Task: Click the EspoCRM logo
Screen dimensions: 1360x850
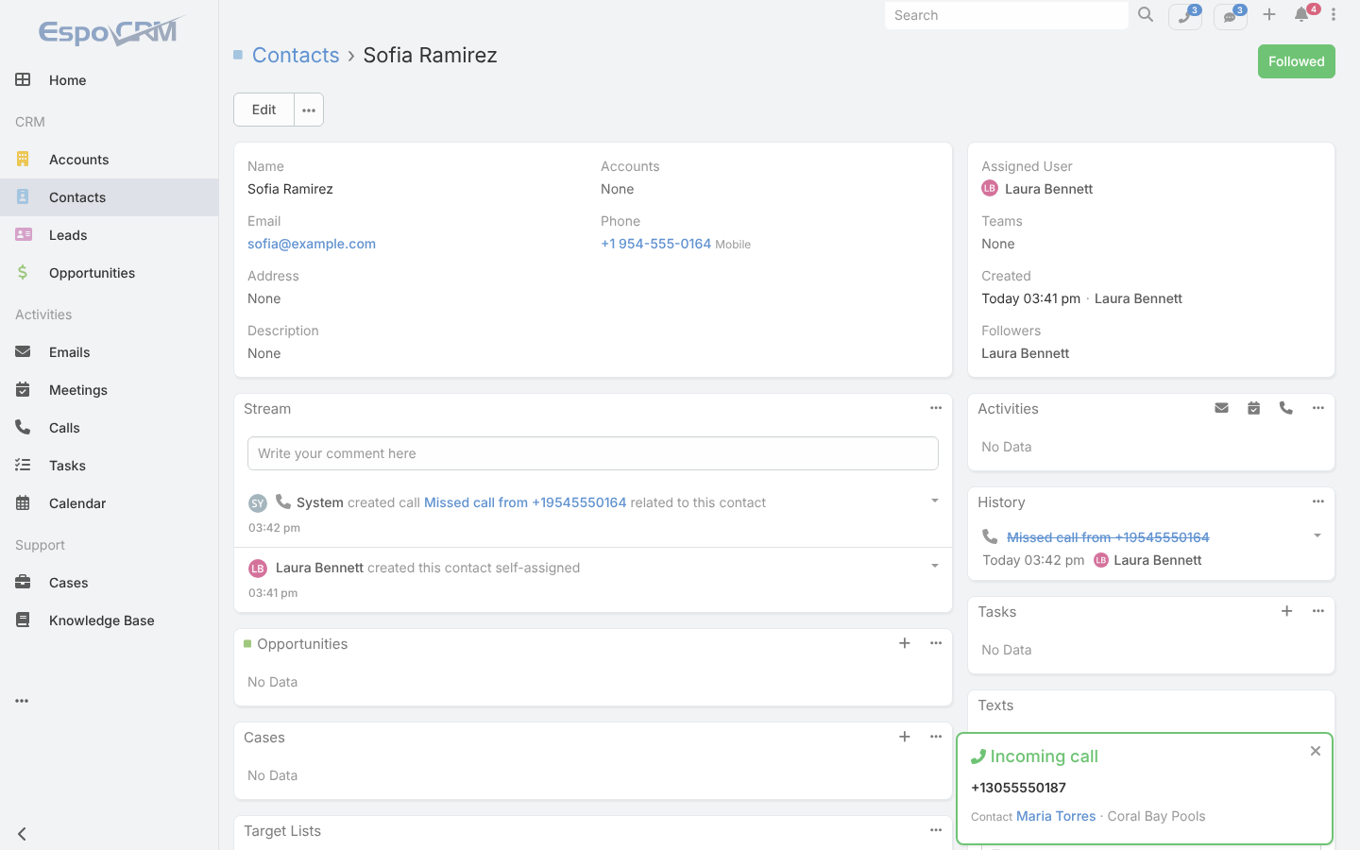Action: [110, 32]
